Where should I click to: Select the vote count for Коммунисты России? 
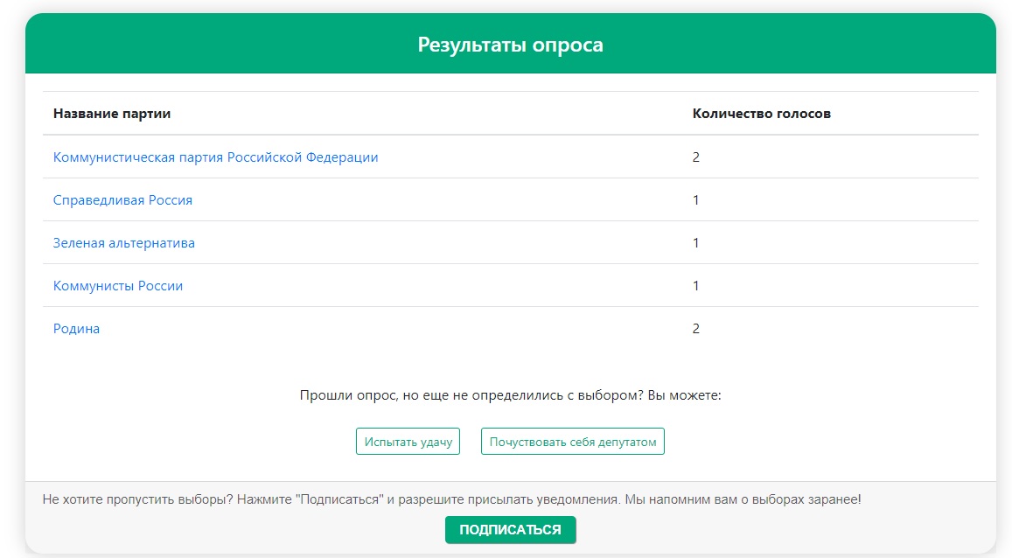[x=695, y=286]
